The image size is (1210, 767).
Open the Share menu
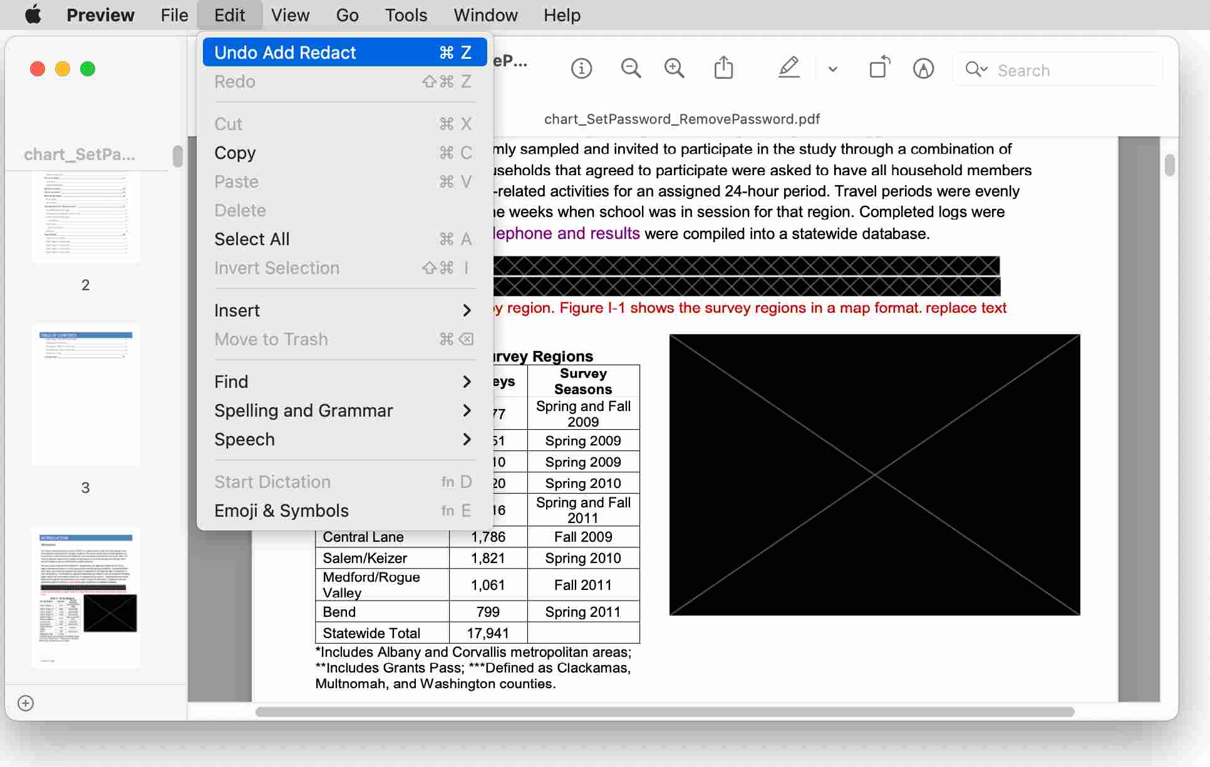pyautogui.click(x=724, y=68)
